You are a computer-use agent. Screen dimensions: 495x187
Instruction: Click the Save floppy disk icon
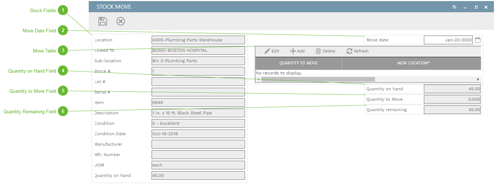(103, 21)
